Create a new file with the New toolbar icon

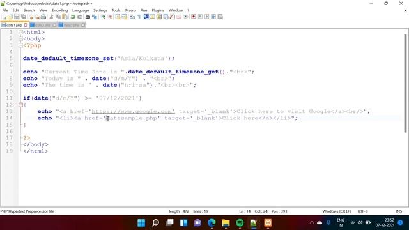(4, 17)
